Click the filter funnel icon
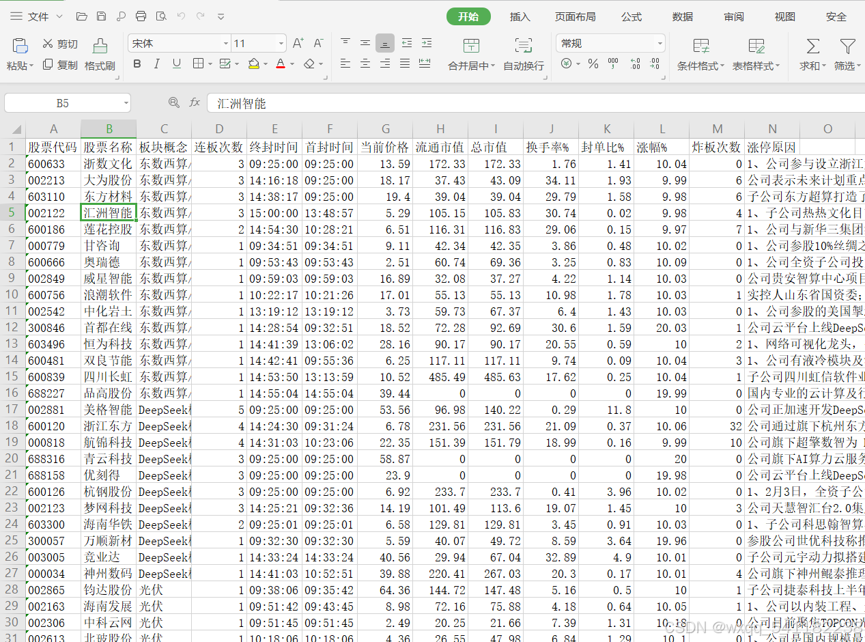865x642 pixels. coord(847,46)
